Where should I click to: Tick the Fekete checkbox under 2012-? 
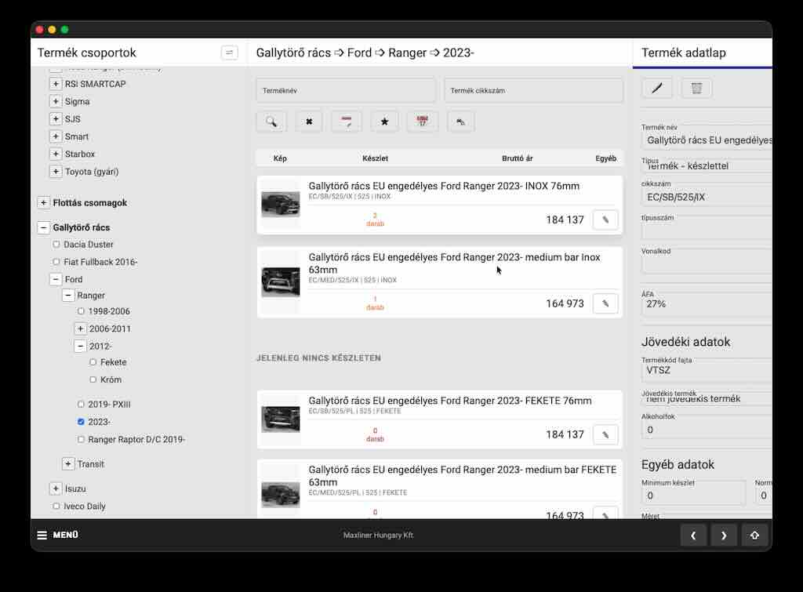[x=93, y=362]
